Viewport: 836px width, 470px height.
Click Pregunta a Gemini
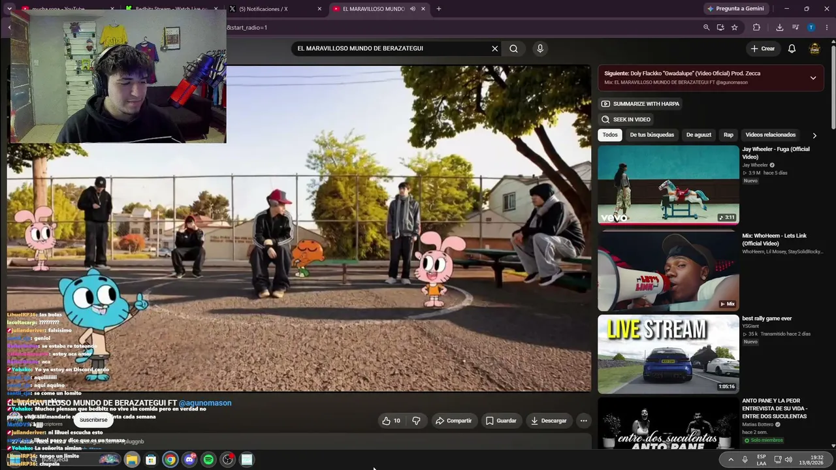[x=735, y=9]
